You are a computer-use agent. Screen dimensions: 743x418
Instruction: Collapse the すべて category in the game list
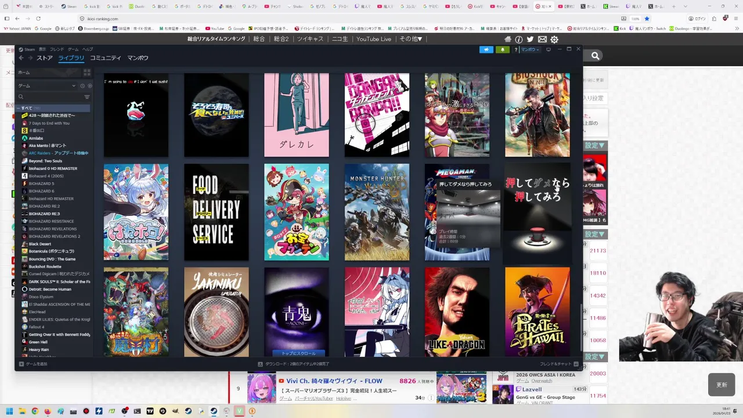[53, 108]
